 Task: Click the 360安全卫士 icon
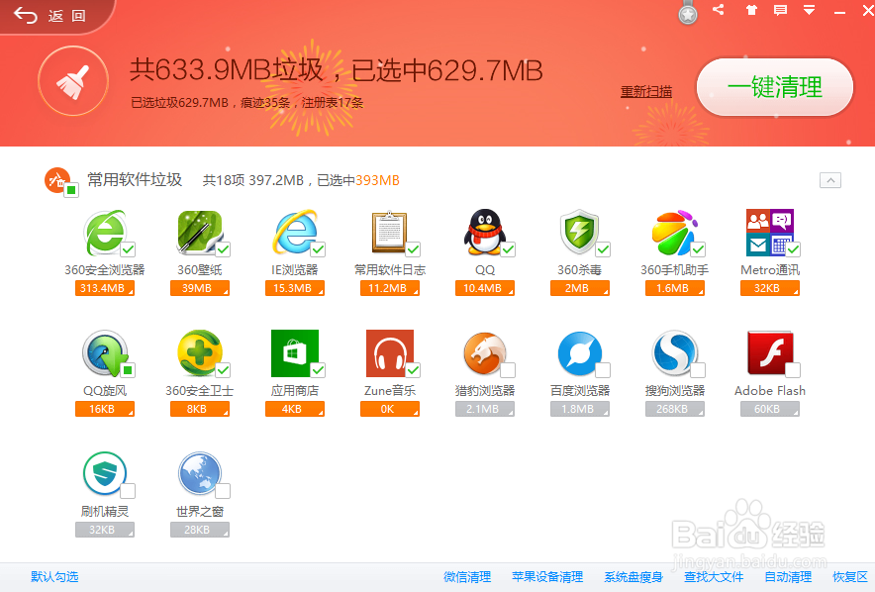(x=199, y=352)
